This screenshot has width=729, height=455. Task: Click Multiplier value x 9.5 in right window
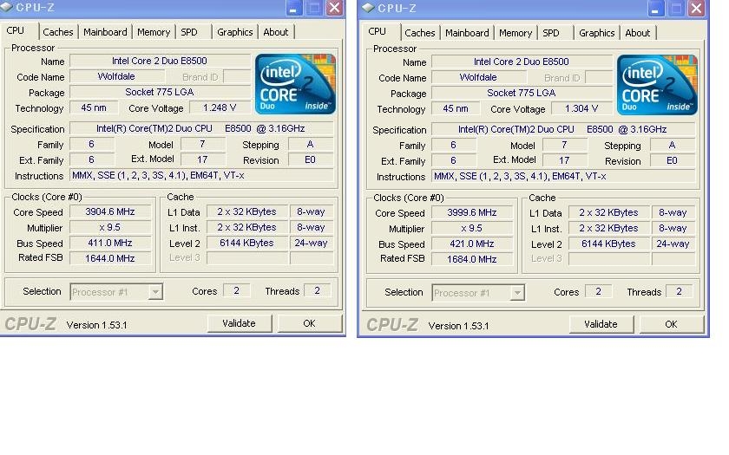(x=472, y=229)
